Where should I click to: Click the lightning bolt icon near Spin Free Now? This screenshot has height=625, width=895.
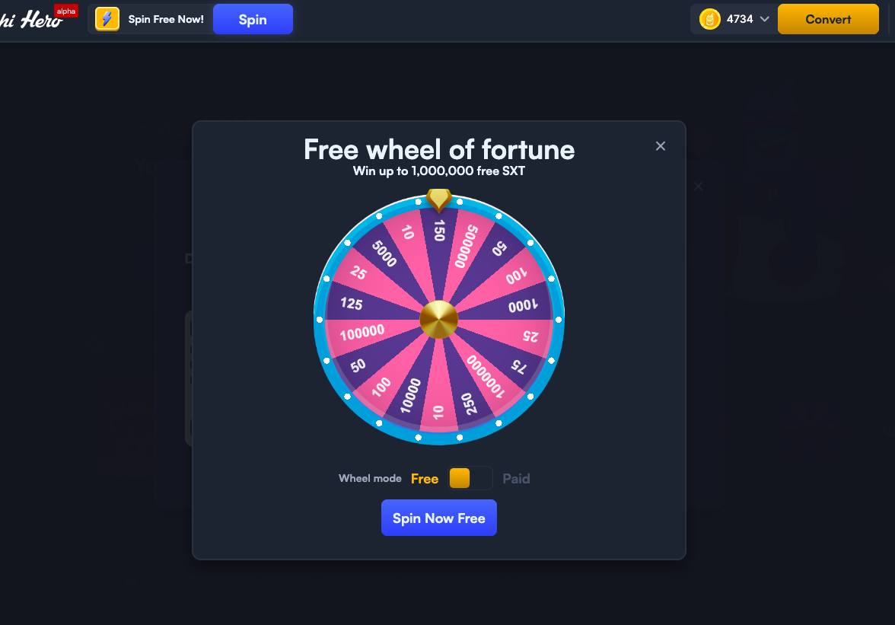[107, 19]
